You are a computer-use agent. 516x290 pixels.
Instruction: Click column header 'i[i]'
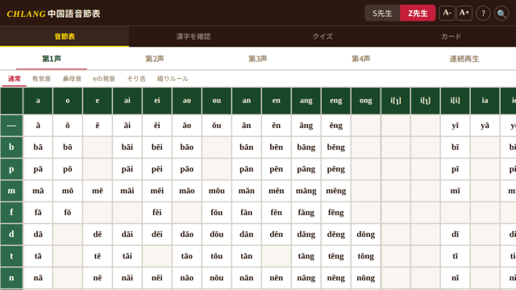(455, 101)
